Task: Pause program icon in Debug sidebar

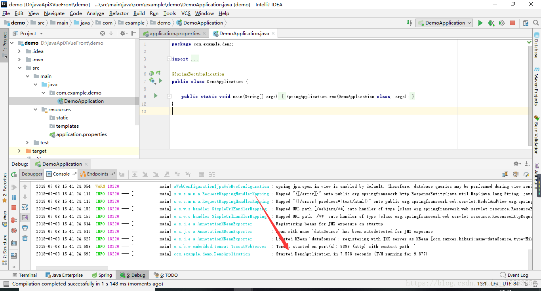Action: pyautogui.click(x=14, y=197)
